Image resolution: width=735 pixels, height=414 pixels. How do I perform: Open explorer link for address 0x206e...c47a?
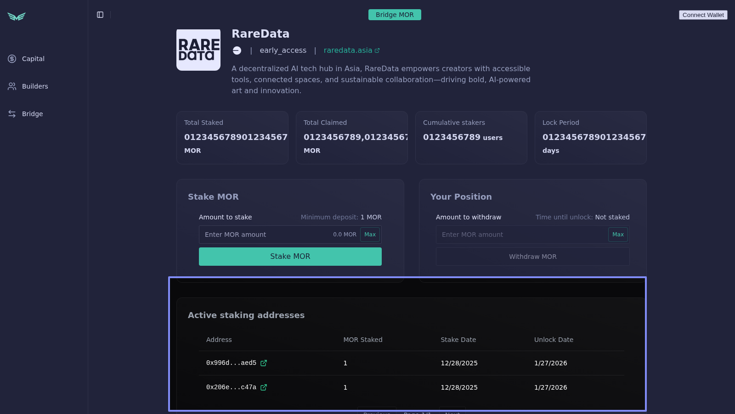coord(264,387)
